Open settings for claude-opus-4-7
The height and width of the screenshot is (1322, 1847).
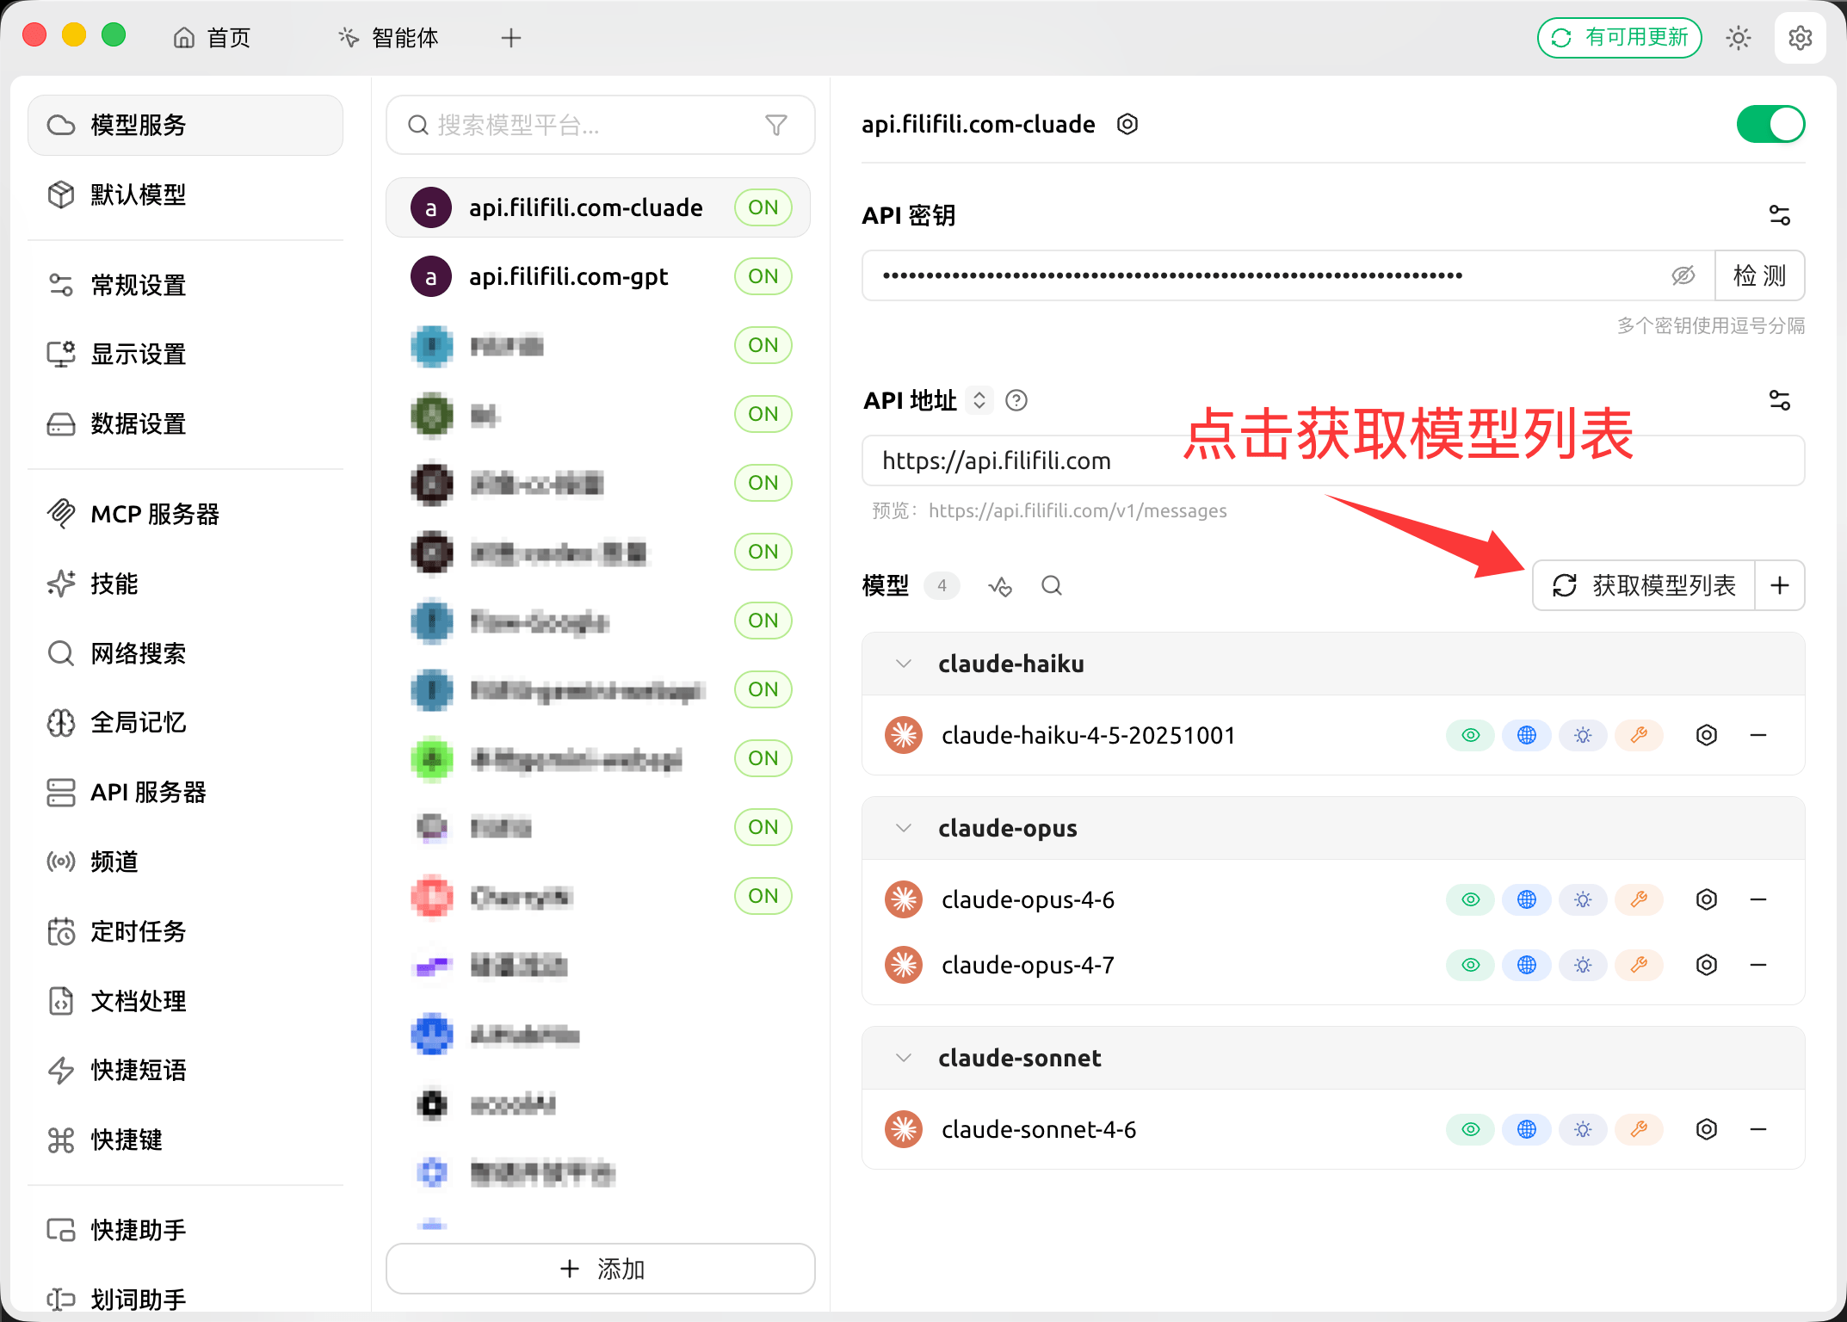1707,965
